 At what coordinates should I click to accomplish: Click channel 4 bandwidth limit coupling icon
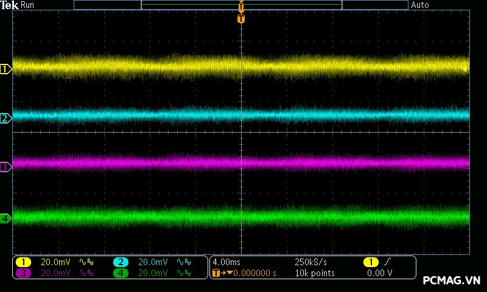click(x=183, y=273)
